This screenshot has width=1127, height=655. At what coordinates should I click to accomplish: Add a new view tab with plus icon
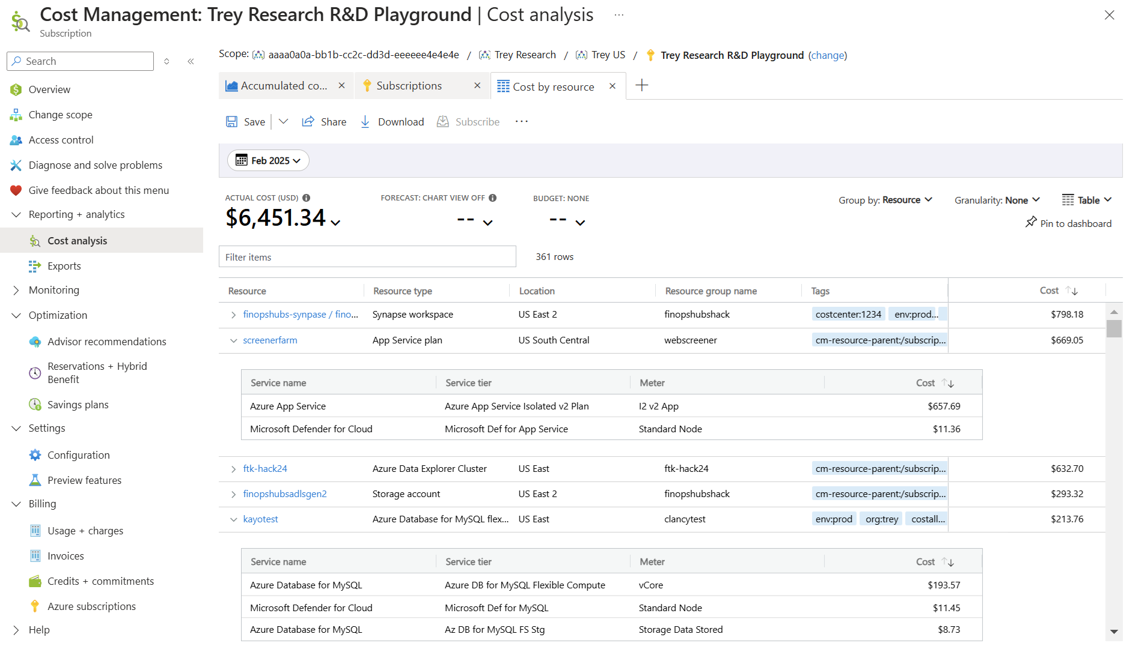tap(642, 86)
